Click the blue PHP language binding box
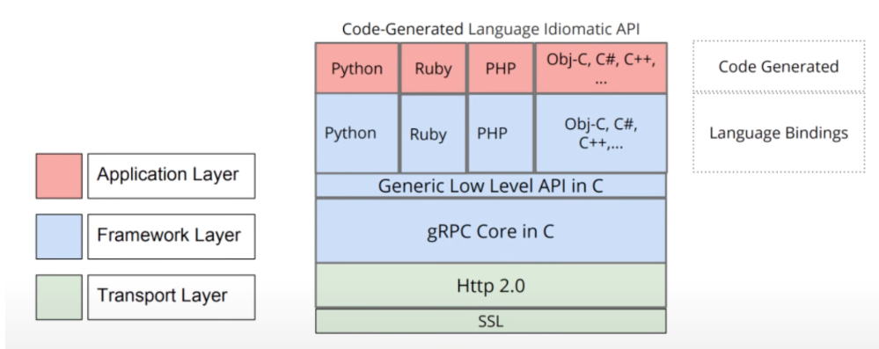879x349 pixels. pos(500,134)
